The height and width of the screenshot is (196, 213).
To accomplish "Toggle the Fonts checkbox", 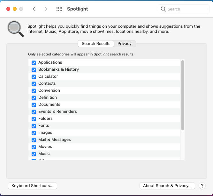I will 34,126.
